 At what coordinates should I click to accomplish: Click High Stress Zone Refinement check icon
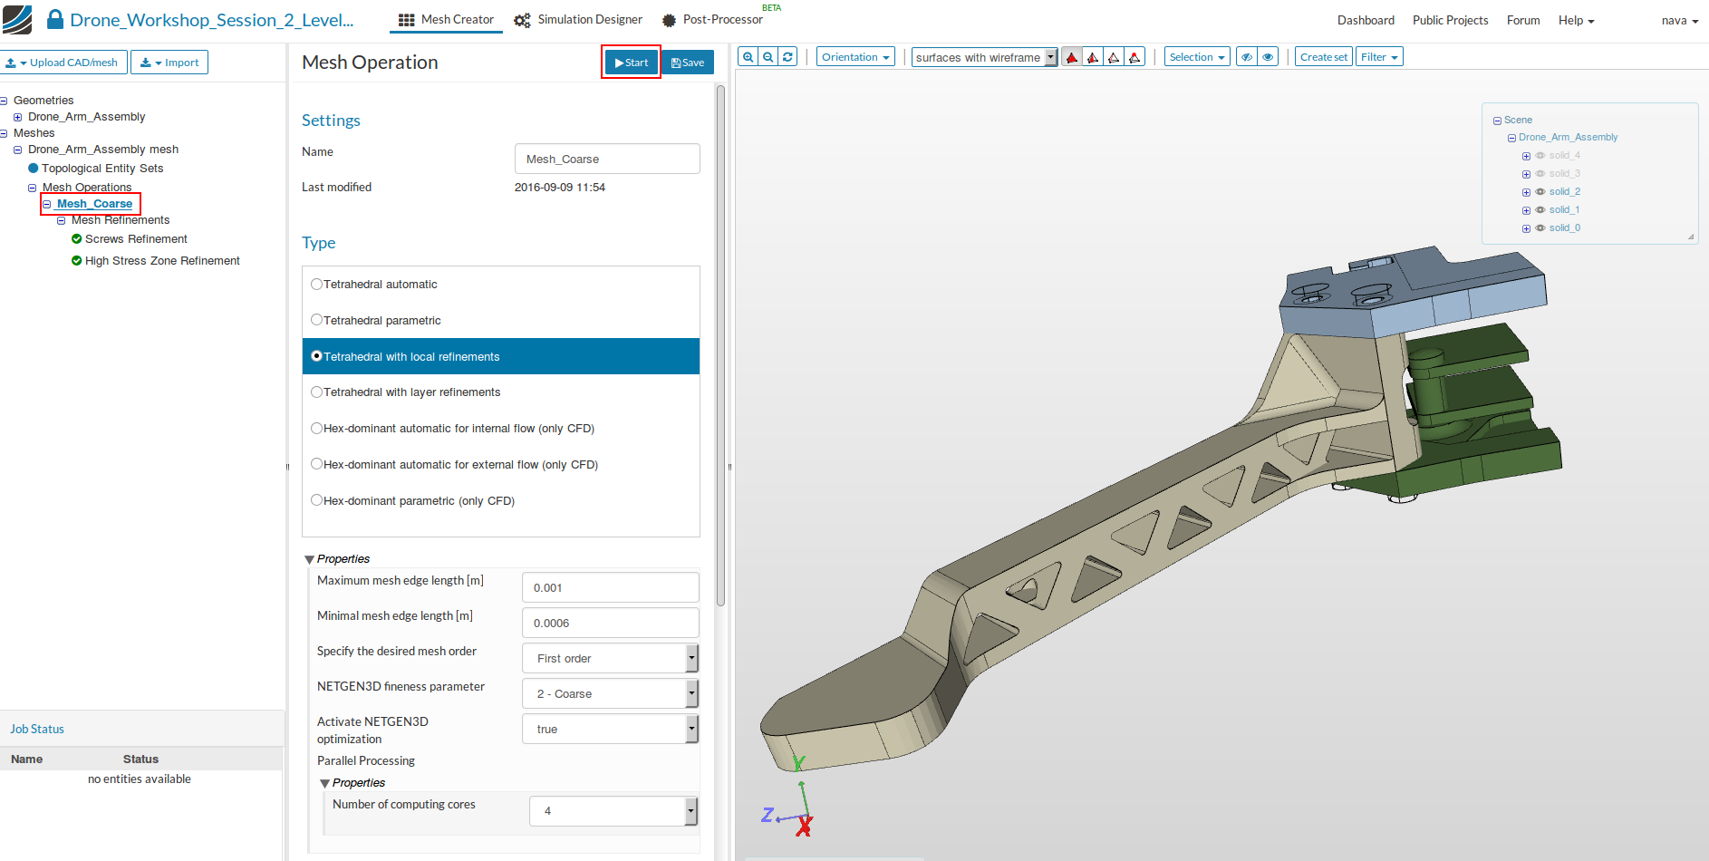pos(77,261)
